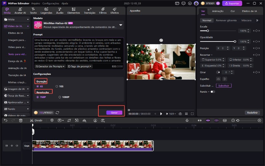This screenshot has width=265, height=166.
Task: Toggle the preview grid icon
Action: (186, 114)
